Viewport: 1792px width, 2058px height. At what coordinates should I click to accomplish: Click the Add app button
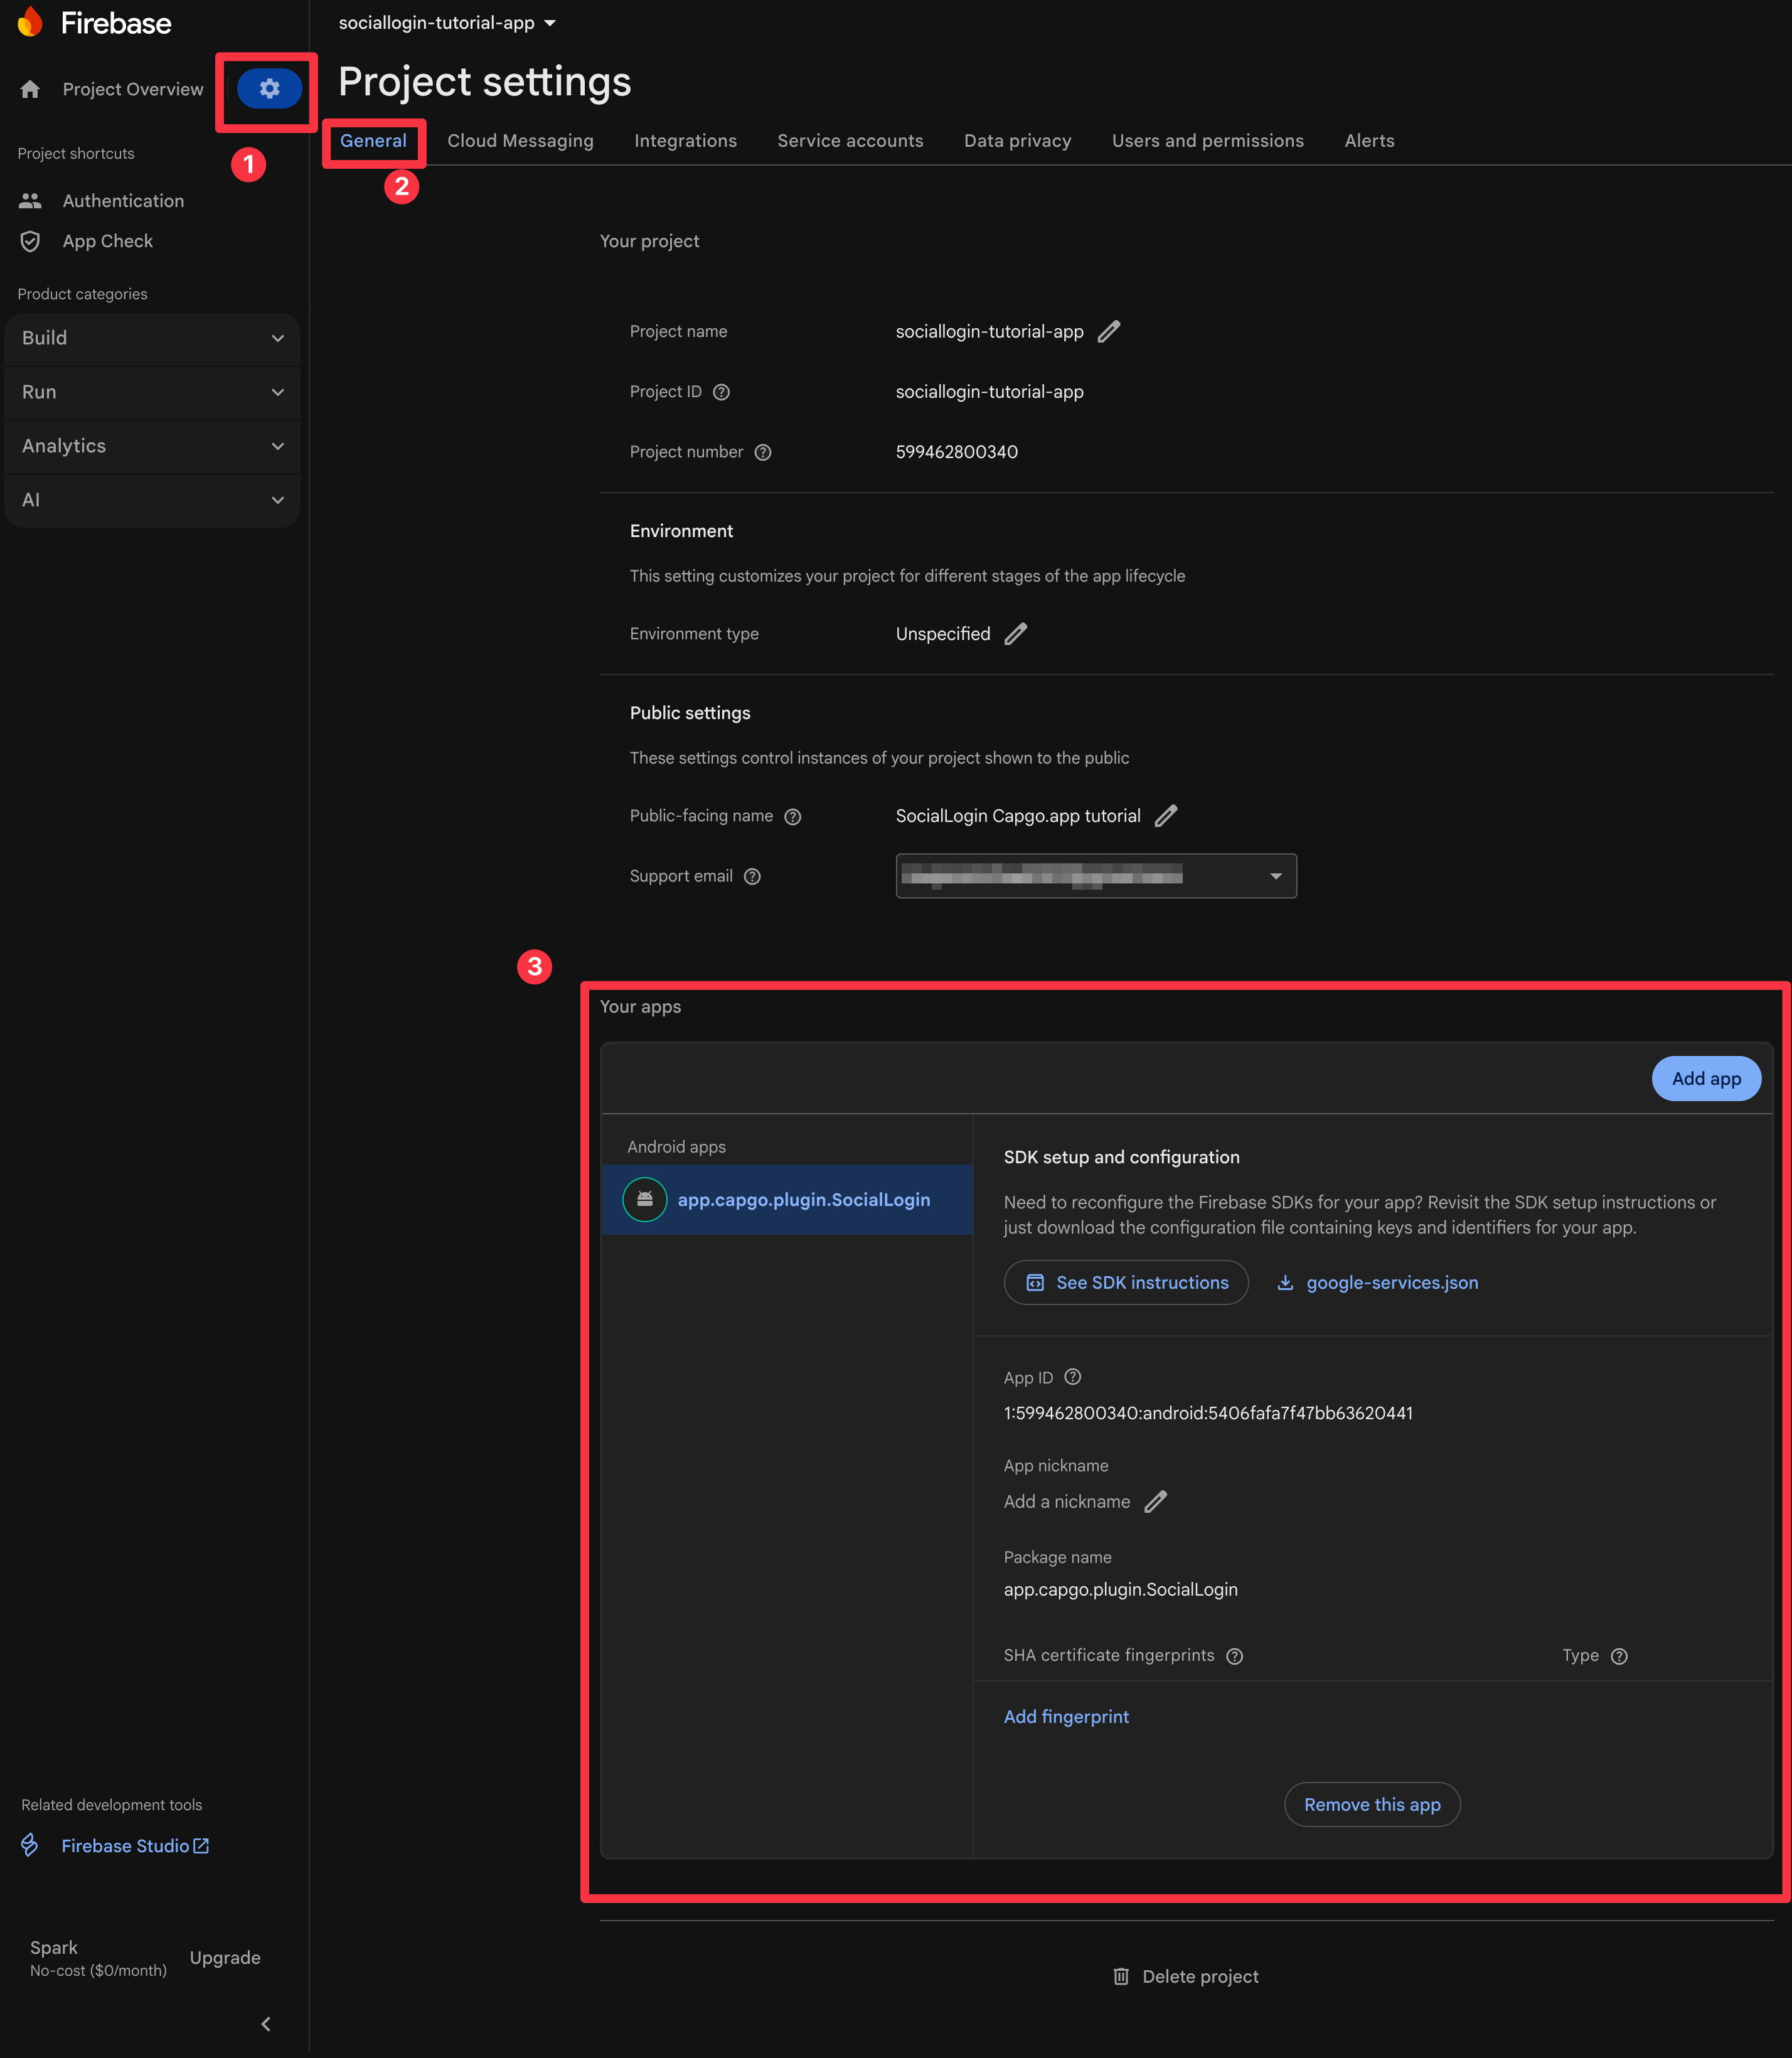tap(1705, 1078)
